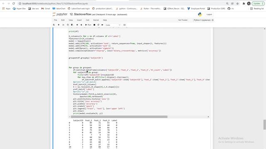
Task: Click the Python logo icon
Action: click(x=200, y=14)
